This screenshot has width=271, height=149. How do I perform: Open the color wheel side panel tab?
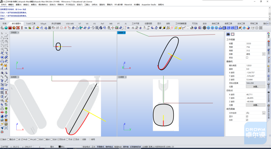268,35
